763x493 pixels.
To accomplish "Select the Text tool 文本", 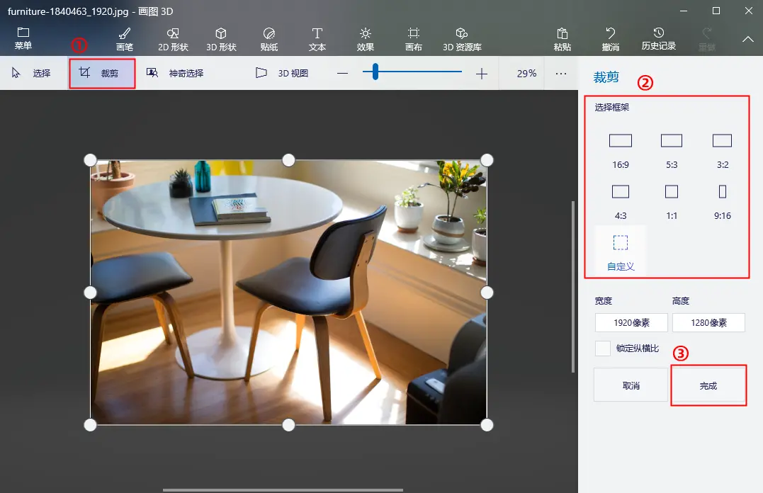I will 317,38.
